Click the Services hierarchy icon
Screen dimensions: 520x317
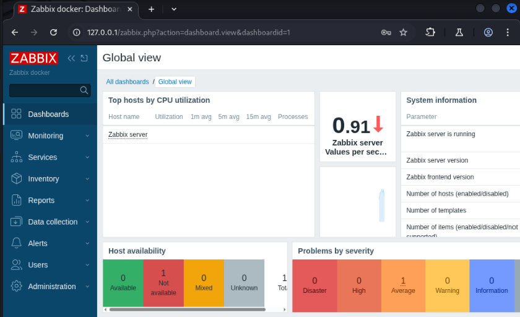tap(16, 157)
